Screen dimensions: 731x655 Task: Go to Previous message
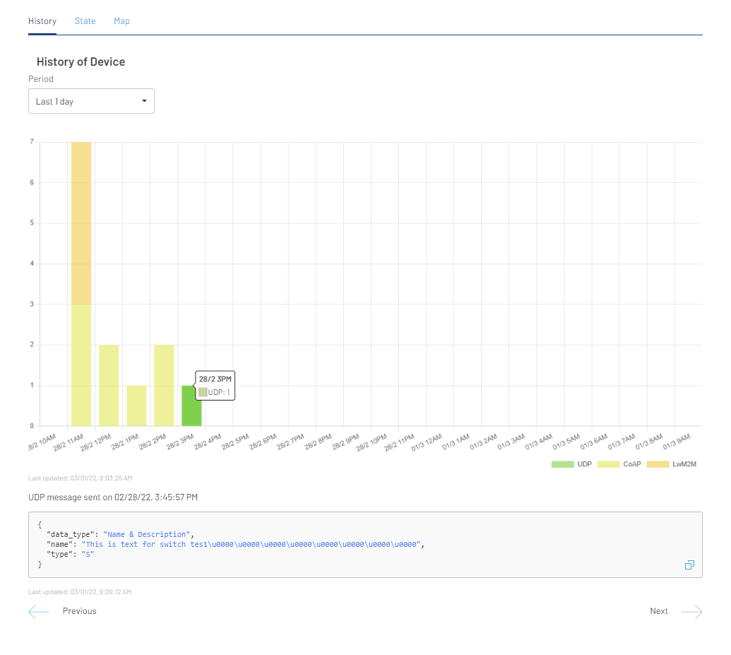point(79,611)
